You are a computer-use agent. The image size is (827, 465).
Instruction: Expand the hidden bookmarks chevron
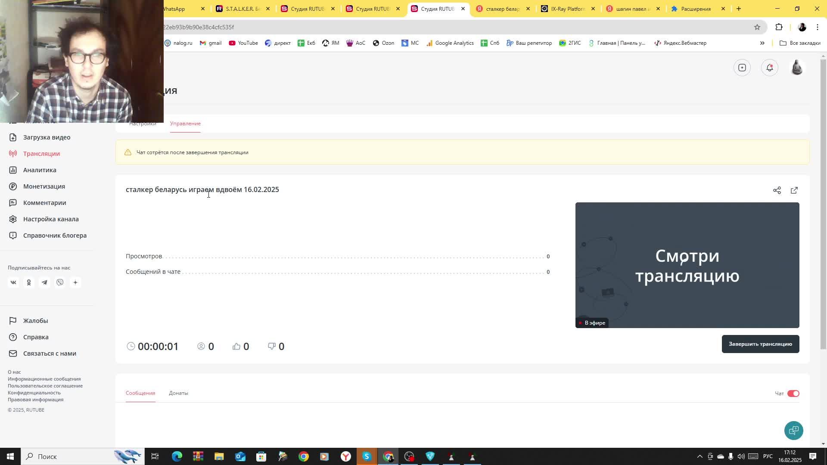pos(762,43)
